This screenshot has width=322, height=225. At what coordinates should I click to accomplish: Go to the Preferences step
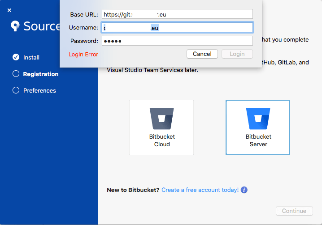tap(39, 90)
